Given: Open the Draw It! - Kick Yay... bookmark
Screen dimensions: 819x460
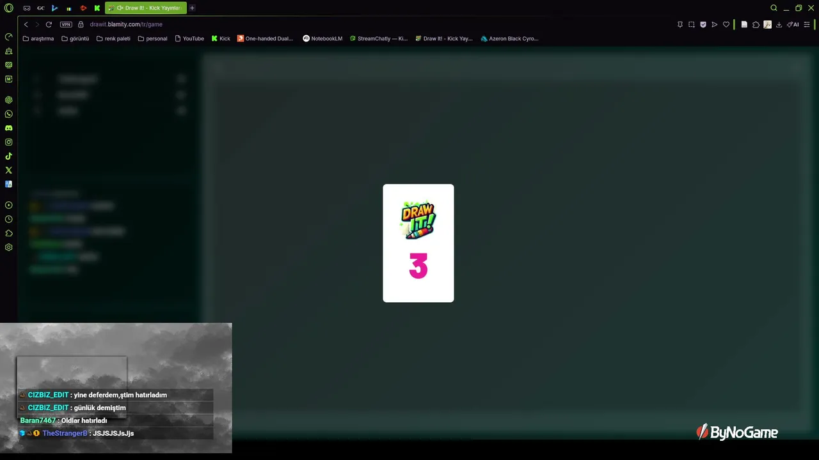Looking at the screenshot, I should click(444, 38).
